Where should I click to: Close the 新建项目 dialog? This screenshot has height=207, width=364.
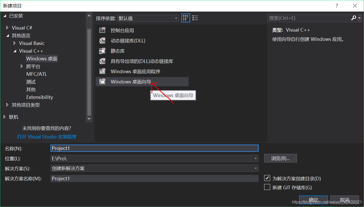coord(355,6)
